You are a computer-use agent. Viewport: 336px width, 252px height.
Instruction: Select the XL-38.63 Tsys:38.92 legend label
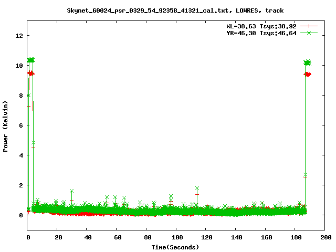[261, 26]
